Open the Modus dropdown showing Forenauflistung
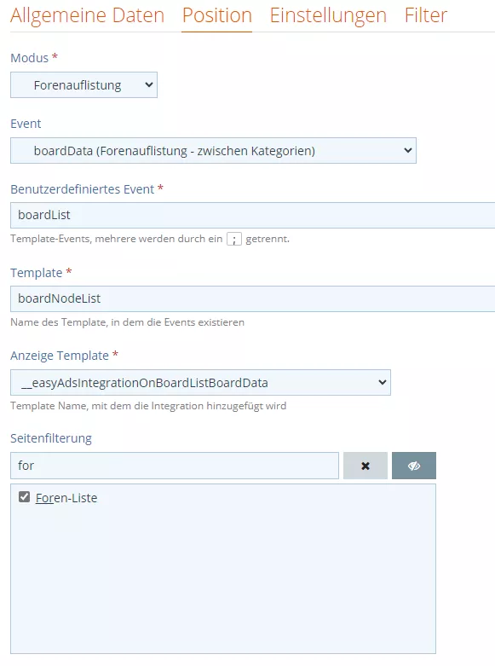This screenshot has height=666, width=495. [x=83, y=85]
